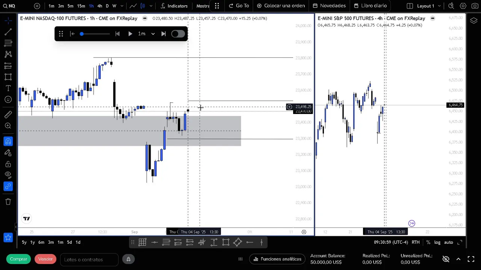Open the object tree layers panel
This screenshot has height=270, width=481.
pos(473,21)
